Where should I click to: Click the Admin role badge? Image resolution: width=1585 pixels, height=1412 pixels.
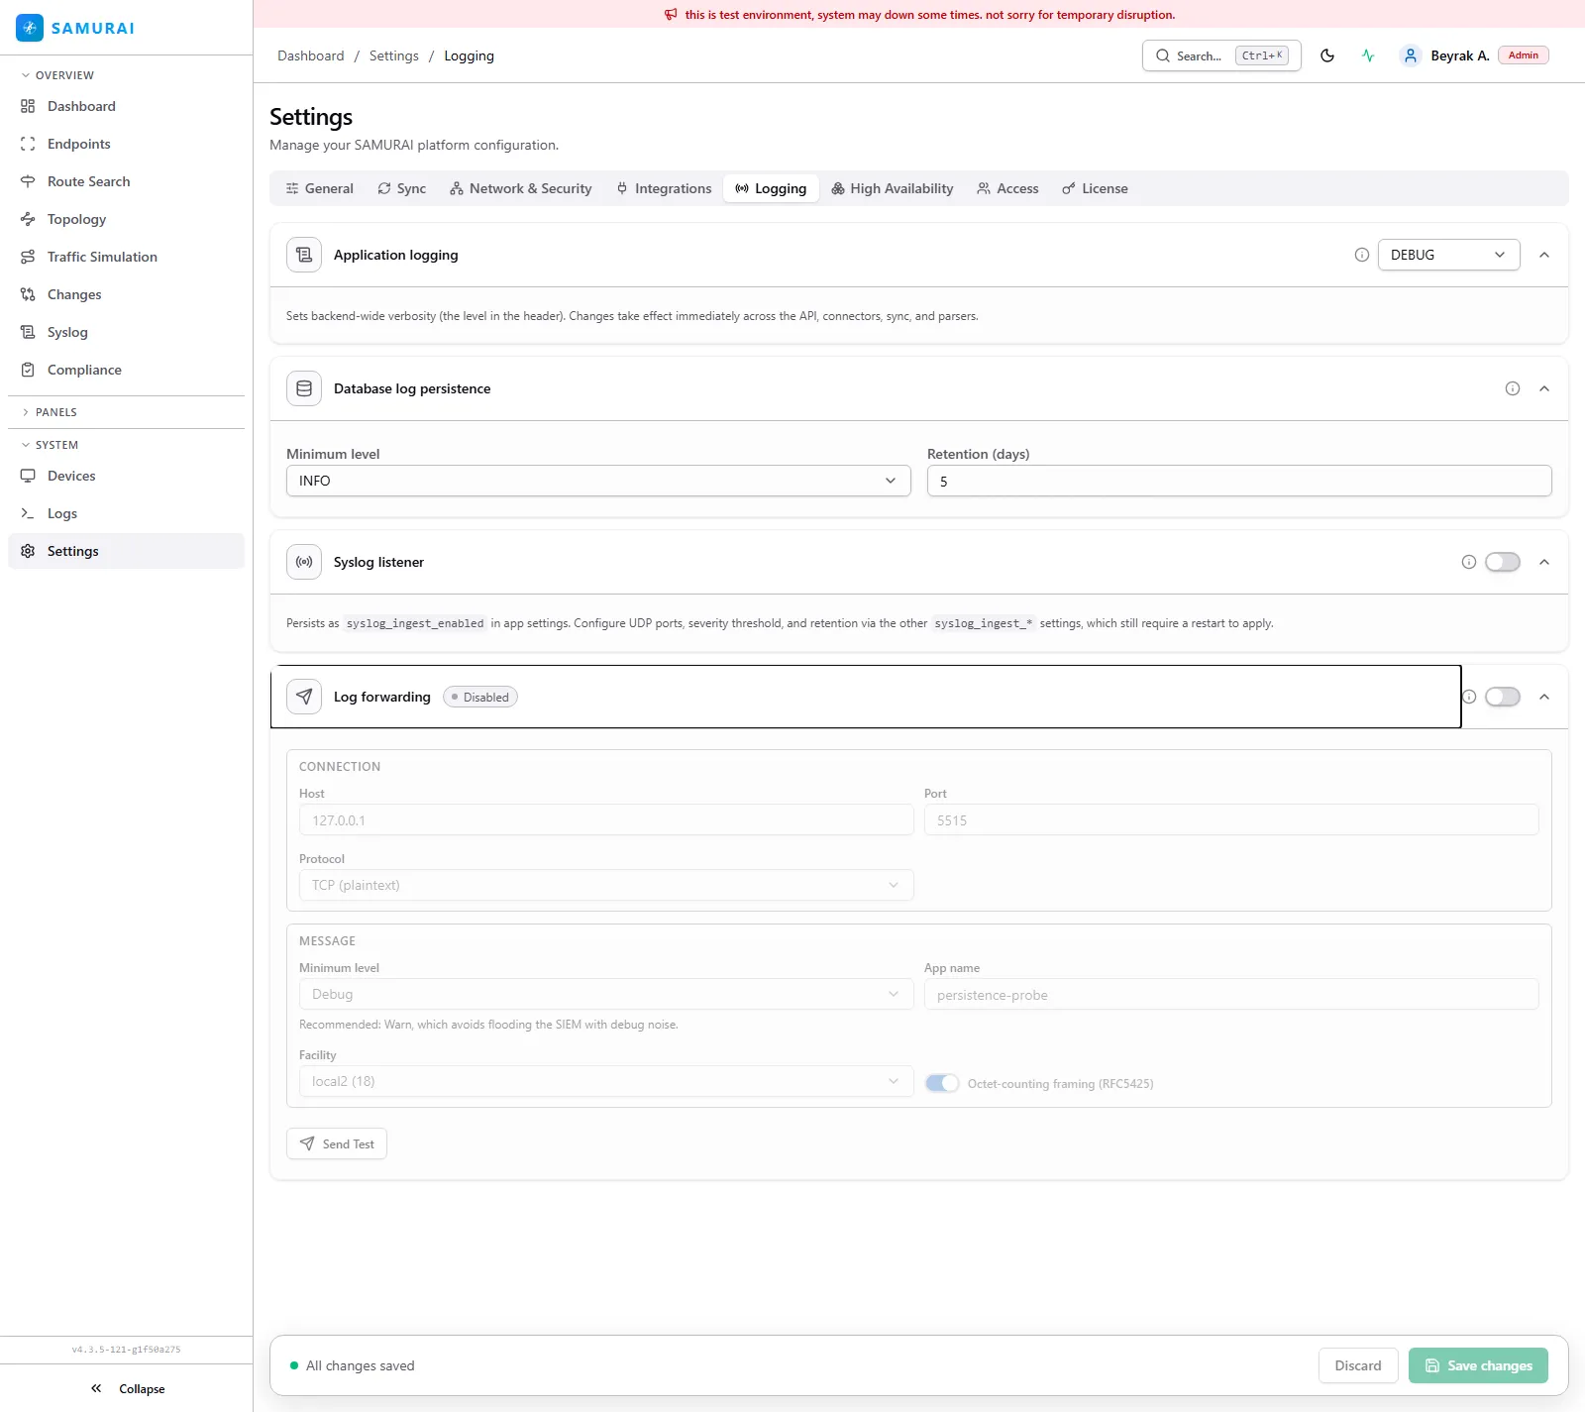pos(1524,55)
